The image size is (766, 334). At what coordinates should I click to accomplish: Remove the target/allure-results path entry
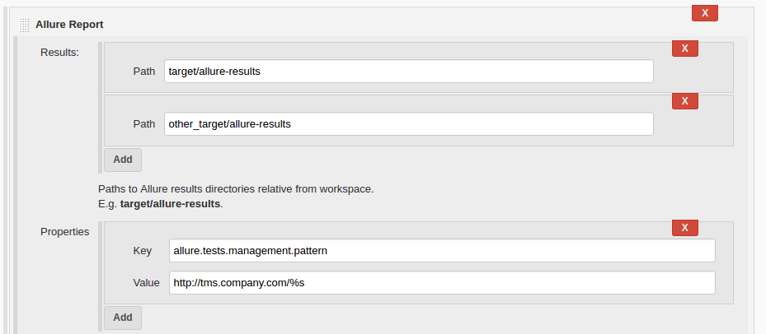click(685, 49)
